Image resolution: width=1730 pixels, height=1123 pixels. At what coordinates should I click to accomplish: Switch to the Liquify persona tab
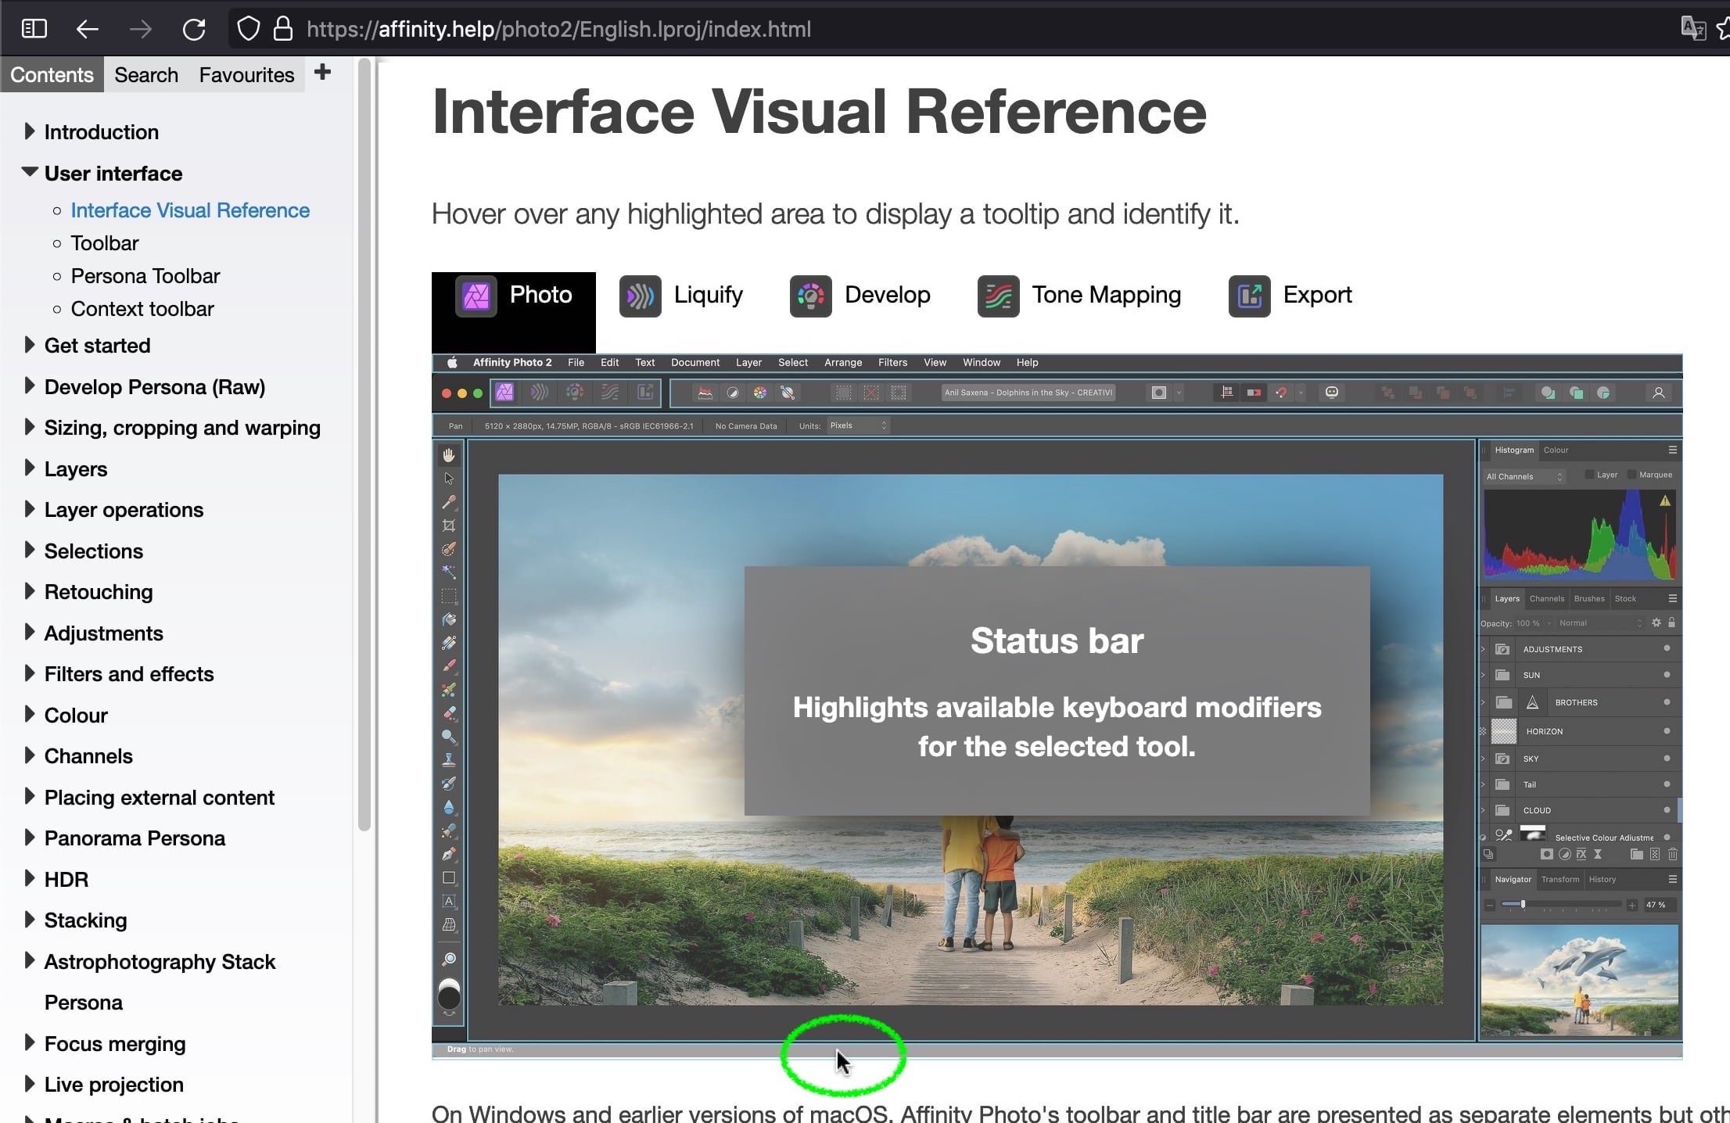pos(681,296)
